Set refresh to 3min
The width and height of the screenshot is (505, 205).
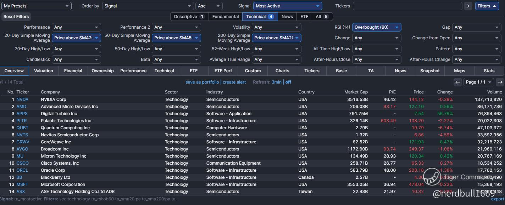(x=276, y=82)
